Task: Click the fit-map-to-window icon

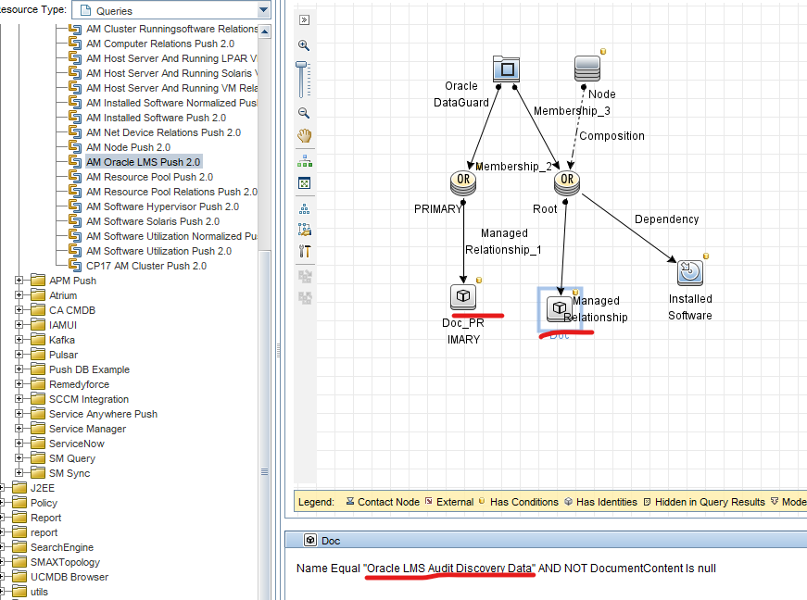Action: 305,183
